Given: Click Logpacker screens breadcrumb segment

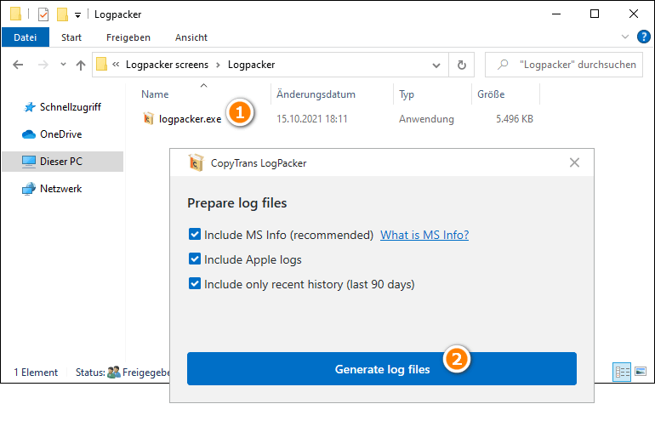Looking at the screenshot, I should [167, 65].
